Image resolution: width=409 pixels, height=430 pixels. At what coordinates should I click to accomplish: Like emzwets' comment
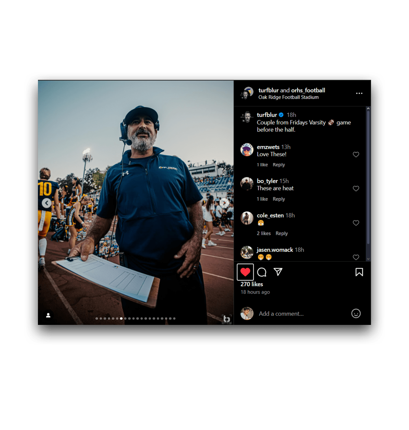(356, 154)
